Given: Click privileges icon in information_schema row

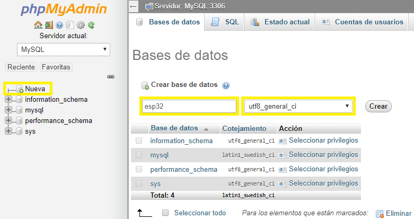Looking at the screenshot, I should tap(283, 141).
